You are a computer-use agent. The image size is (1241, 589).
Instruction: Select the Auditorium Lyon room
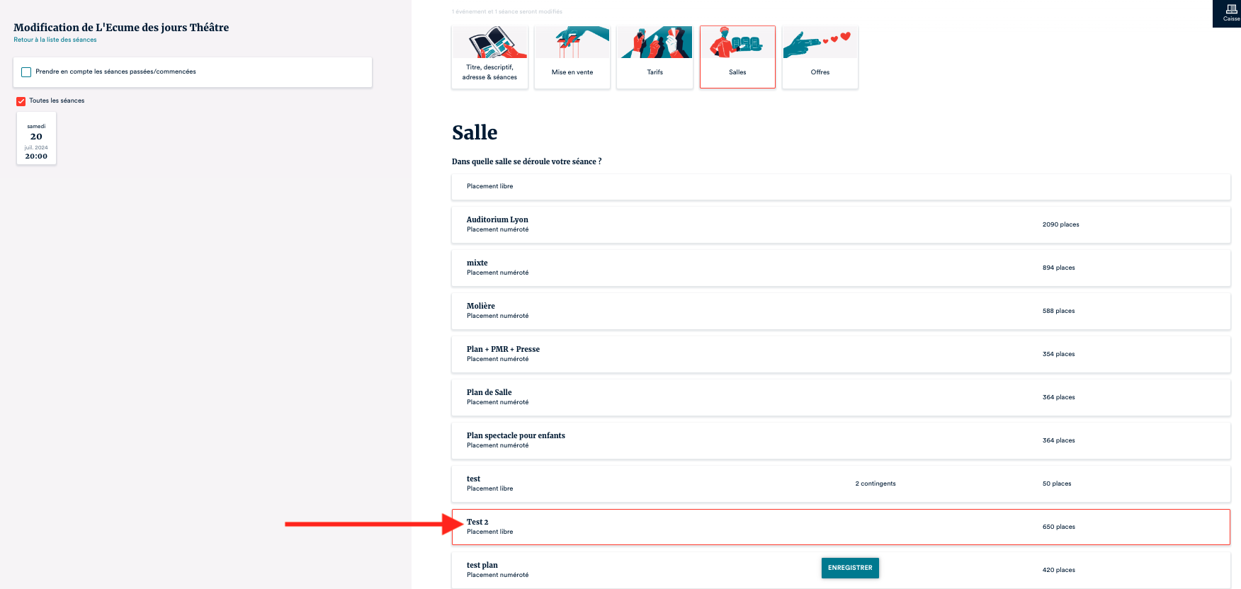pyautogui.click(x=840, y=224)
